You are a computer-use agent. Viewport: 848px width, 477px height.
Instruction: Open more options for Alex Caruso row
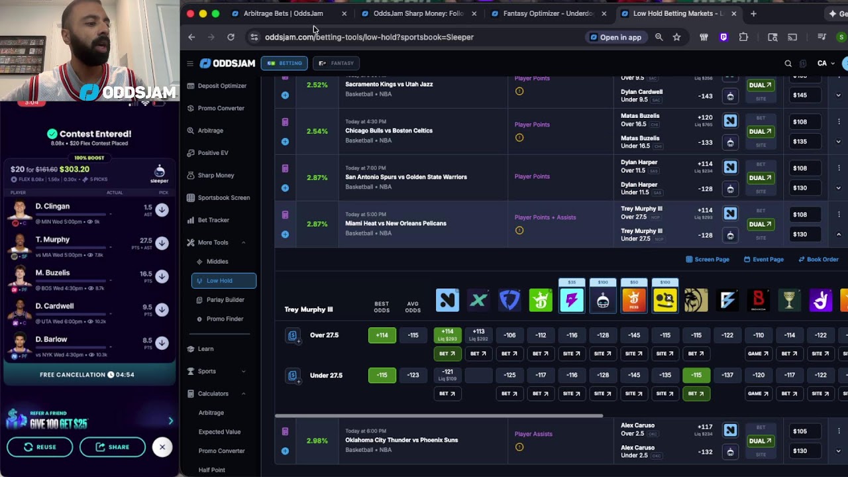pyautogui.click(x=839, y=431)
